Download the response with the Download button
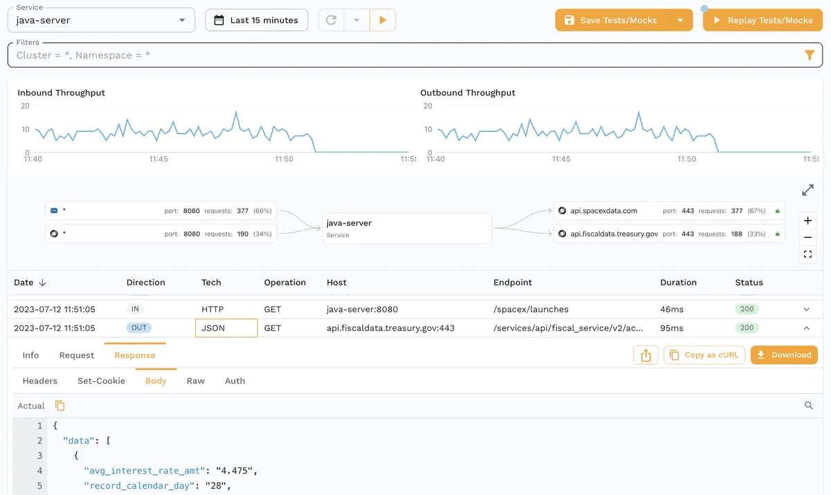The width and height of the screenshot is (831, 495). [784, 355]
